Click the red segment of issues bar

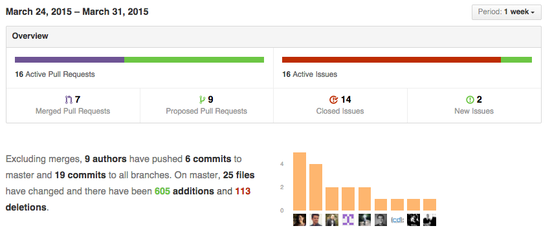pos(392,59)
